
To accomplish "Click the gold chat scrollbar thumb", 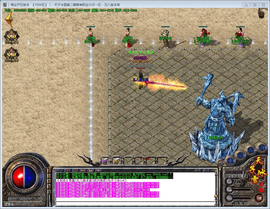I will (x=215, y=196).
